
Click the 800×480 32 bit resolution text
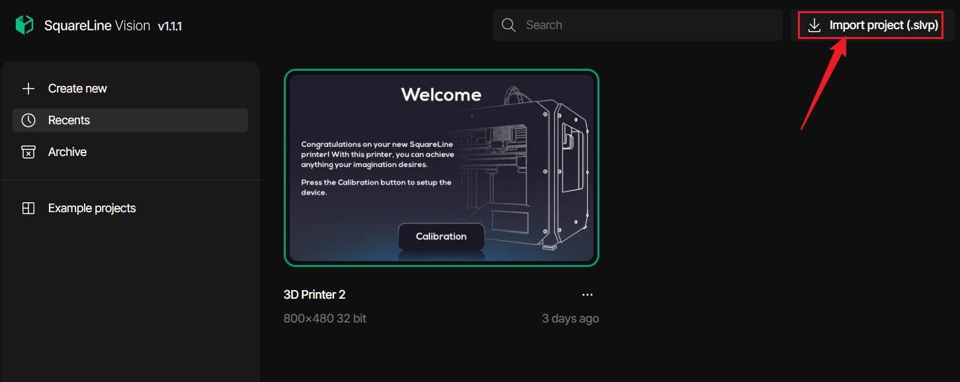coord(325,319)
